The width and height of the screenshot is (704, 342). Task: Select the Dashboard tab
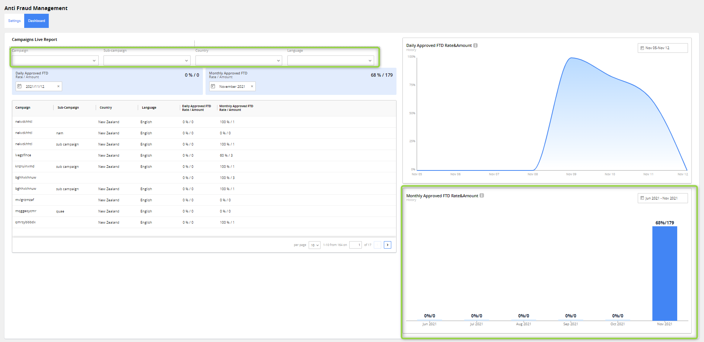pos(36,21)
